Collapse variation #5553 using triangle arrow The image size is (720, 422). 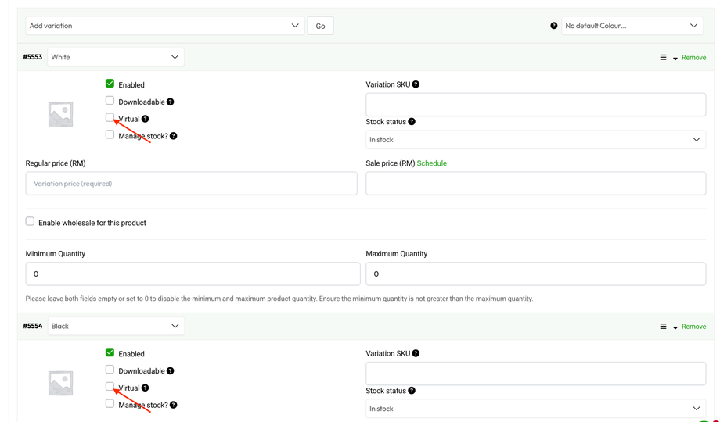point(675,59)
